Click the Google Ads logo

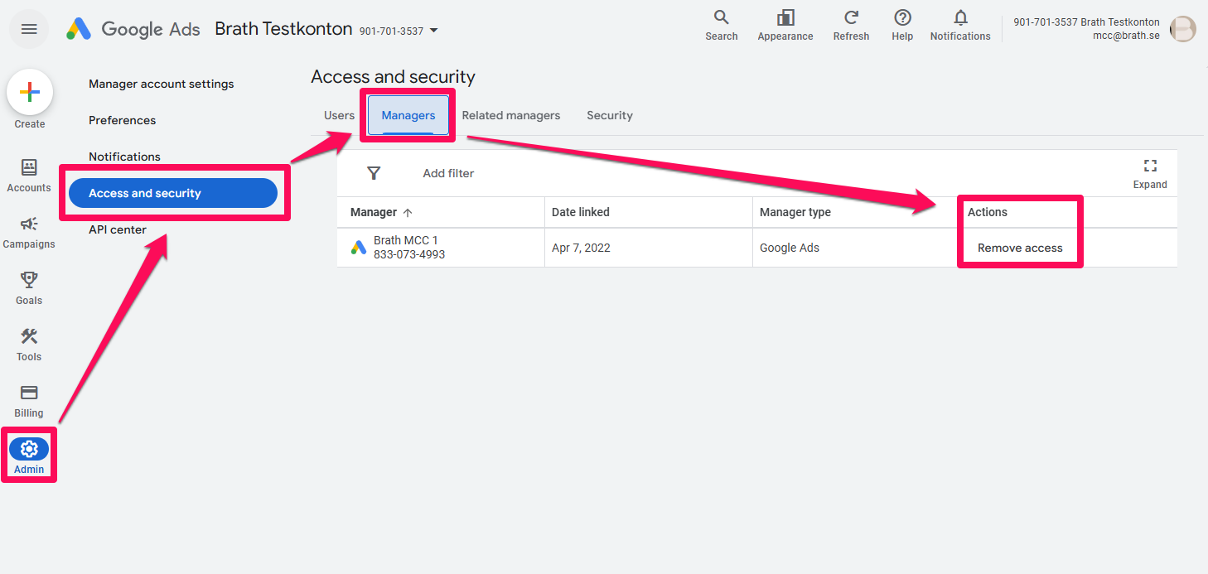pyautogui.click(x=133, y=29)
